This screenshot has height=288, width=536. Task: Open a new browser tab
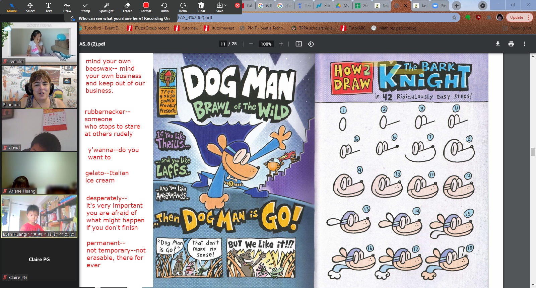[x=456, y=5]
